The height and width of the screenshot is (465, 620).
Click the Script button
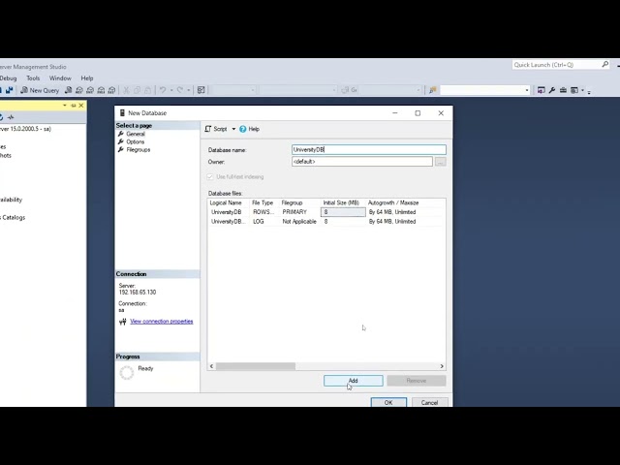coord(216,129)
